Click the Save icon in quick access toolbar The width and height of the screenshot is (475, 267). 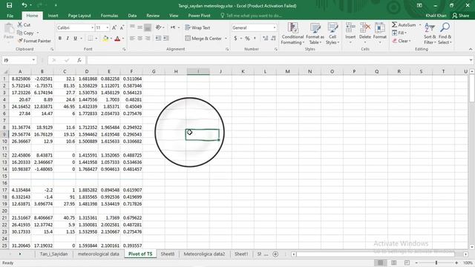click(10, 5)
